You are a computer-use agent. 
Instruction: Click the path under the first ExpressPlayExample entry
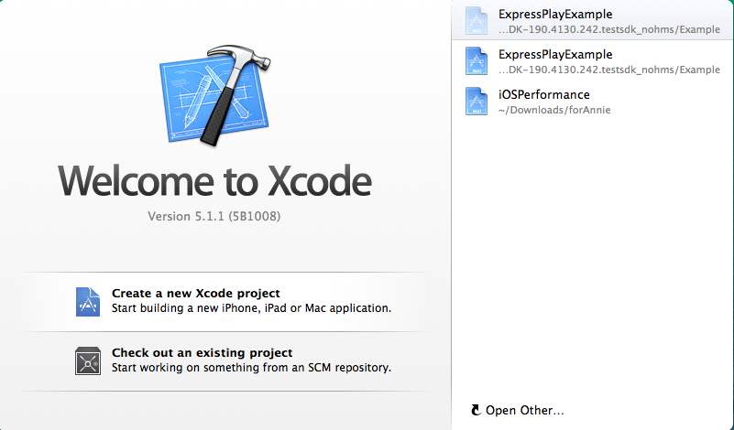[x=608, y=29]
